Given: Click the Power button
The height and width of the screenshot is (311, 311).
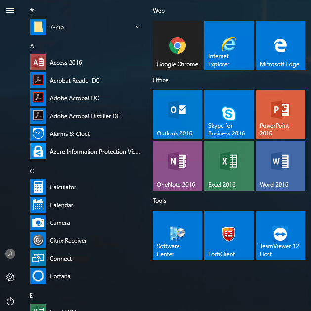Looking at the screenshot, I should (10, 301).
